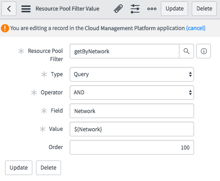This screenshot has height=181, width=220.
Task: Look up Resource Pool Filter with magnifier
Action: (186, 51)
